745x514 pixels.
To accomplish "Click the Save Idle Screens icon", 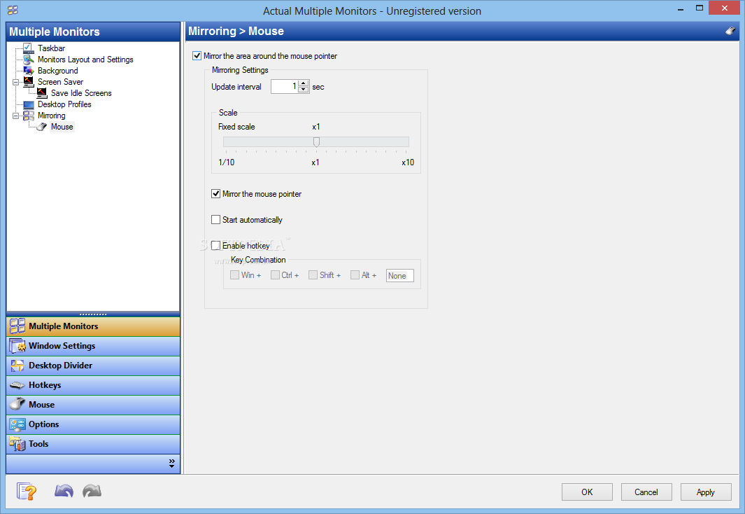I will click(42, 93).
